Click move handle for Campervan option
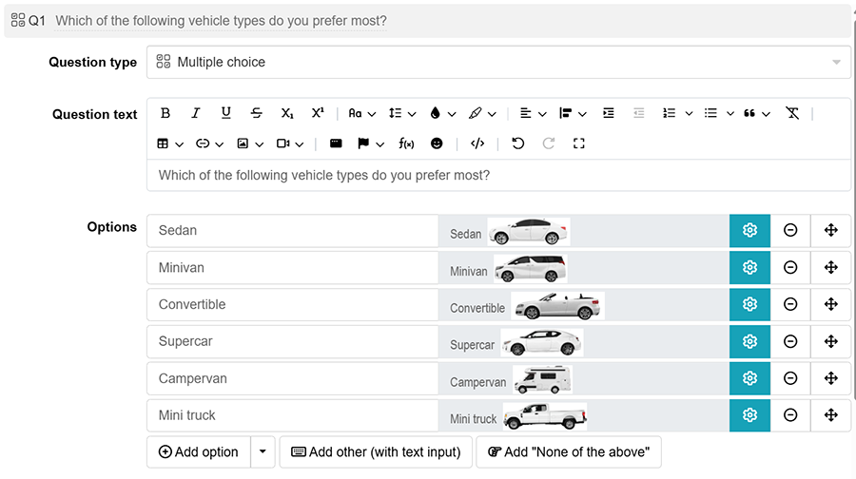The height and width of the screenshot is (479, 856). pyautogui.click(x=831, y=378)
